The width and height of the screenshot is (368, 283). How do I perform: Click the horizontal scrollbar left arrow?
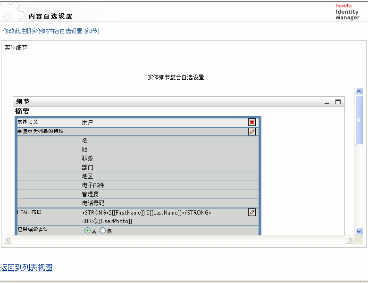[x=8, y=240]
